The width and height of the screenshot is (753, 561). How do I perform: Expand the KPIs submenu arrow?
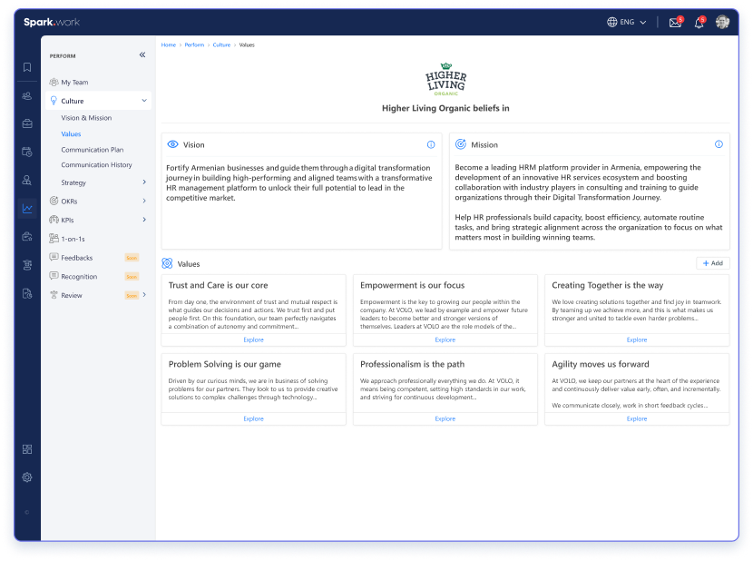click(144, 220)
